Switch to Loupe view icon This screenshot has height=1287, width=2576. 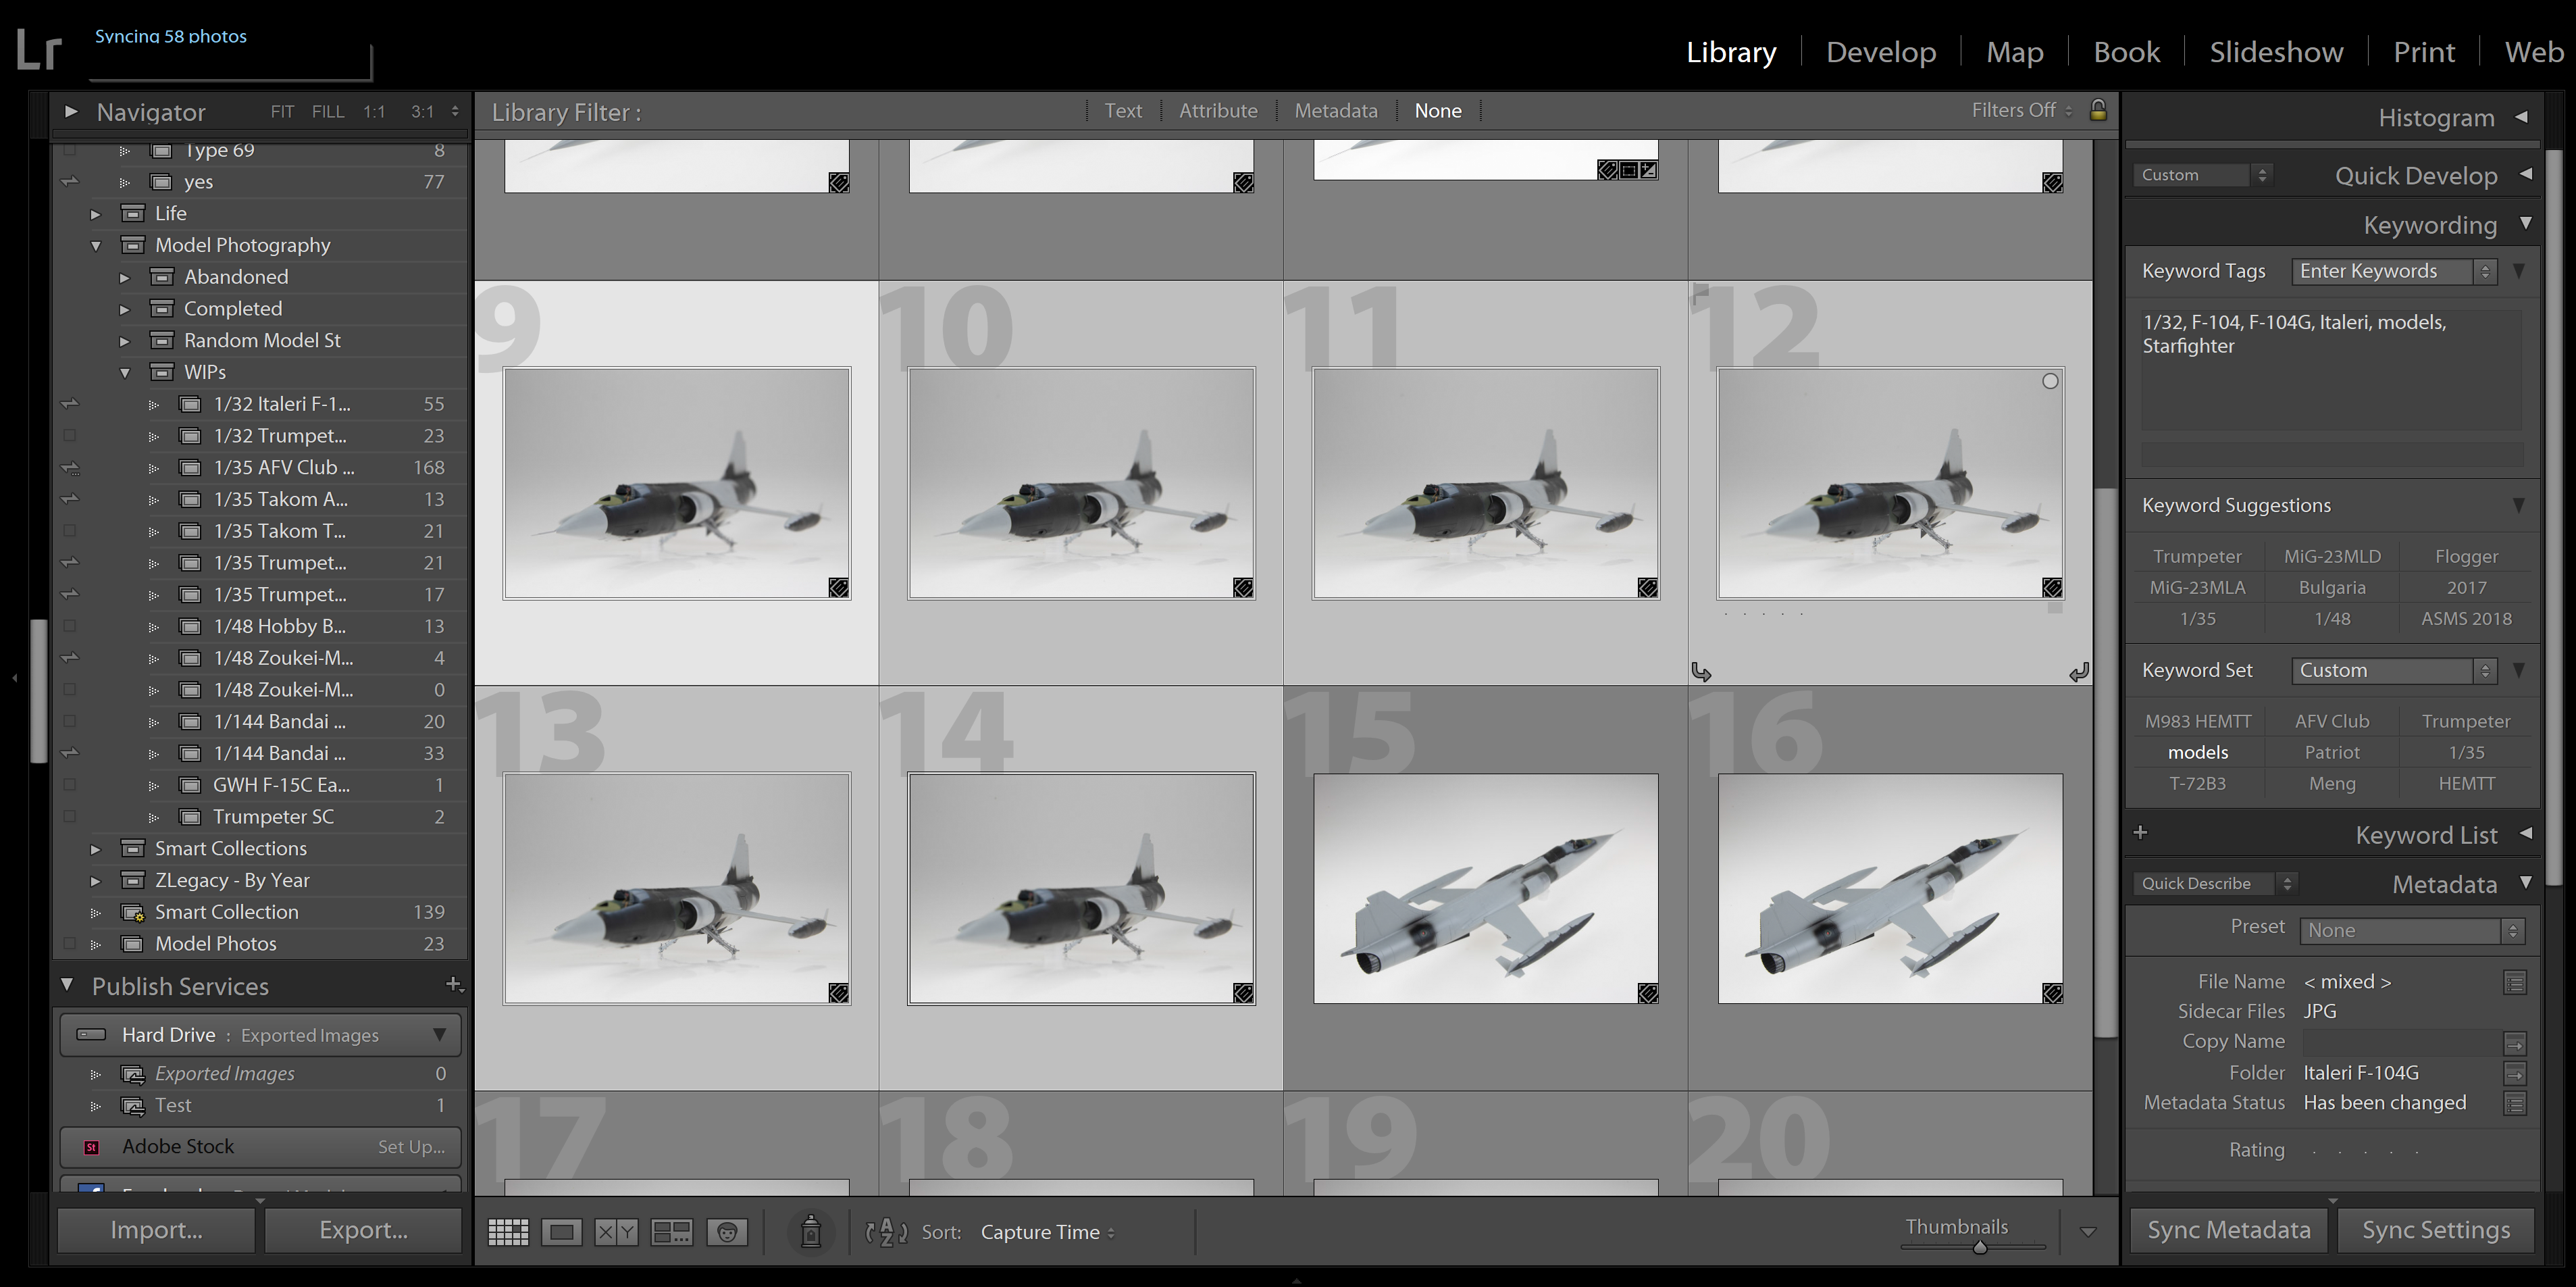coord(561,1232)
